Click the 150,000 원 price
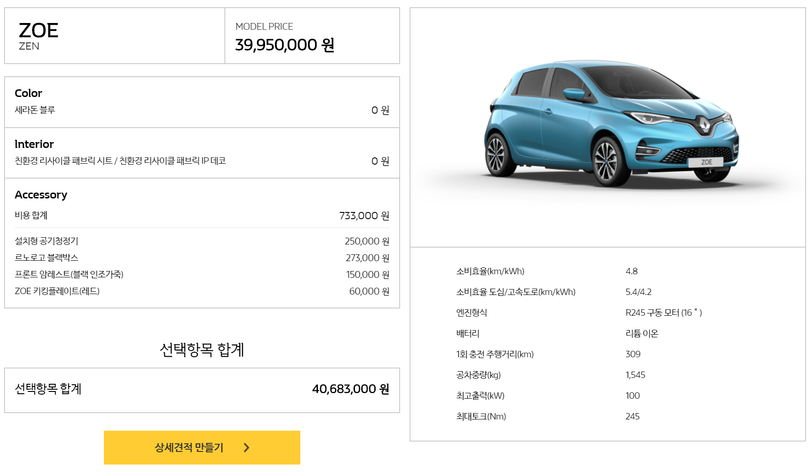The height and width of the screenshot is (474, 811). click(367, 274)
